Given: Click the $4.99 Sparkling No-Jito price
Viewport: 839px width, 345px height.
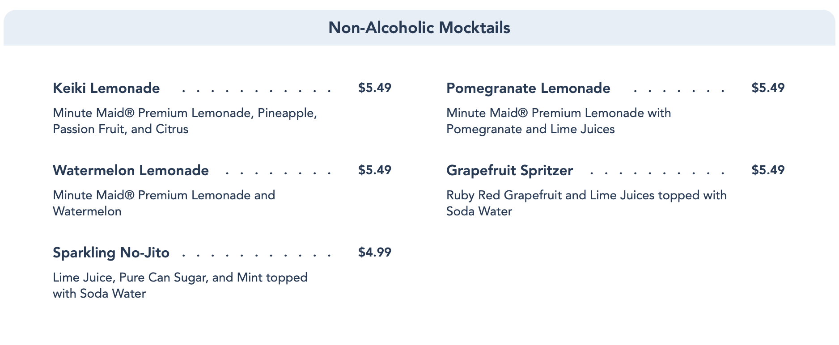Looking at the screenshot, I should 374,252.
